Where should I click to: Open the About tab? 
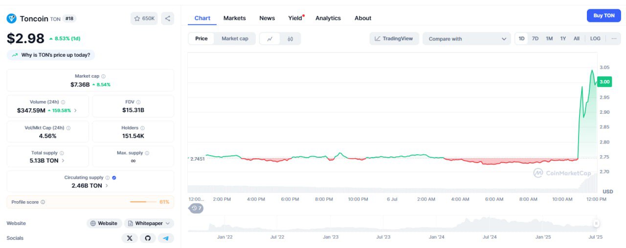363,18
